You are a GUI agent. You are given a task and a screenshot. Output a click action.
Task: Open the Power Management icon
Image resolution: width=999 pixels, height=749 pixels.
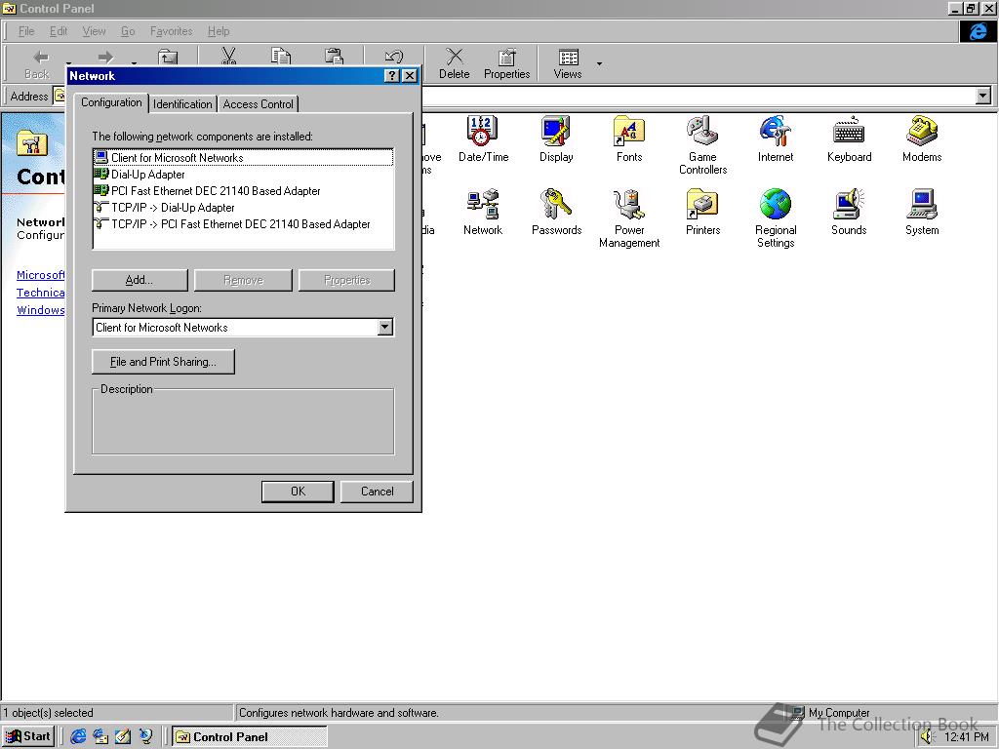pos(629,218)
